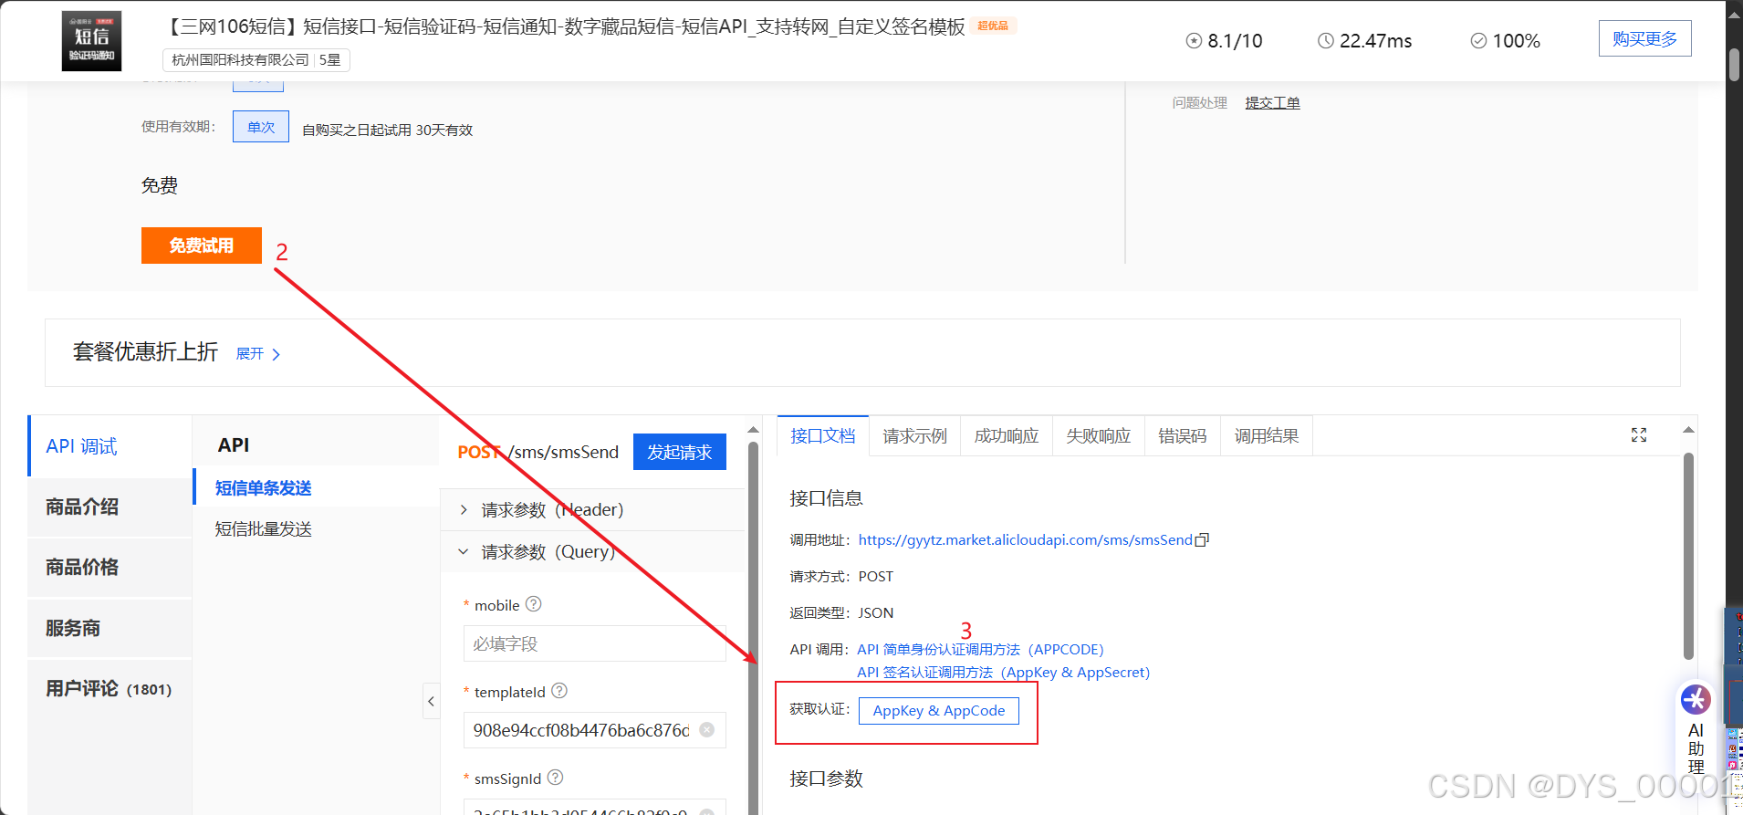Switch to the 成功响应 tab
1743x815 pixels.
coord(1007,436)
